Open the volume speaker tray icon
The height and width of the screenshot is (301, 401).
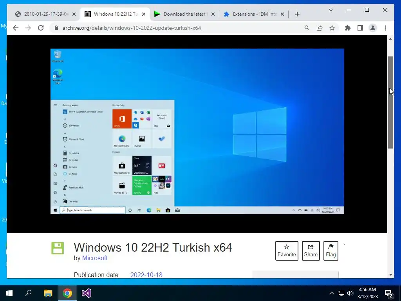[x=350, y=293]
